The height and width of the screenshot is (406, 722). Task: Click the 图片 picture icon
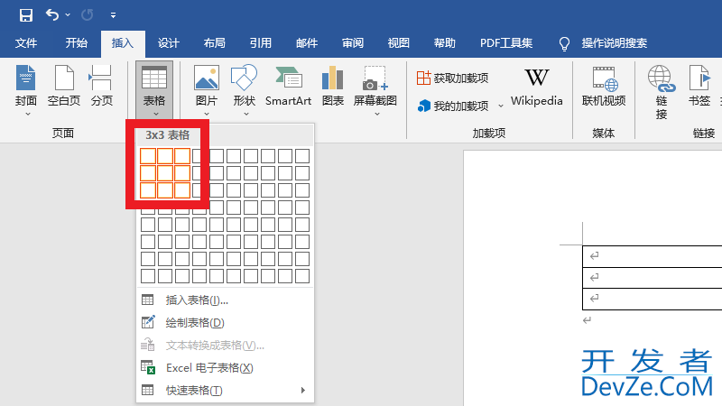coord(207,78)
